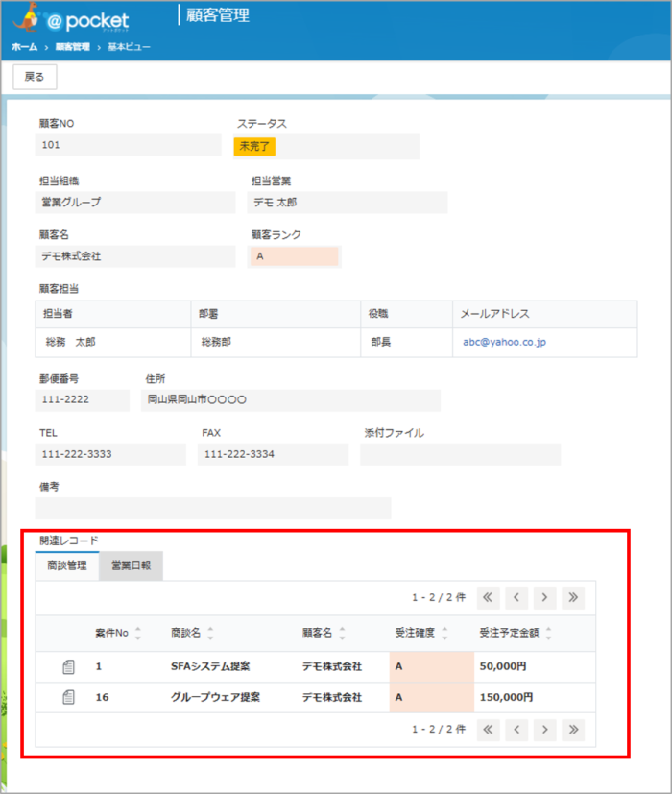
Task: Click the FAX field 111-222-3334
Action: pyautogui.click(x=273, y=454)
